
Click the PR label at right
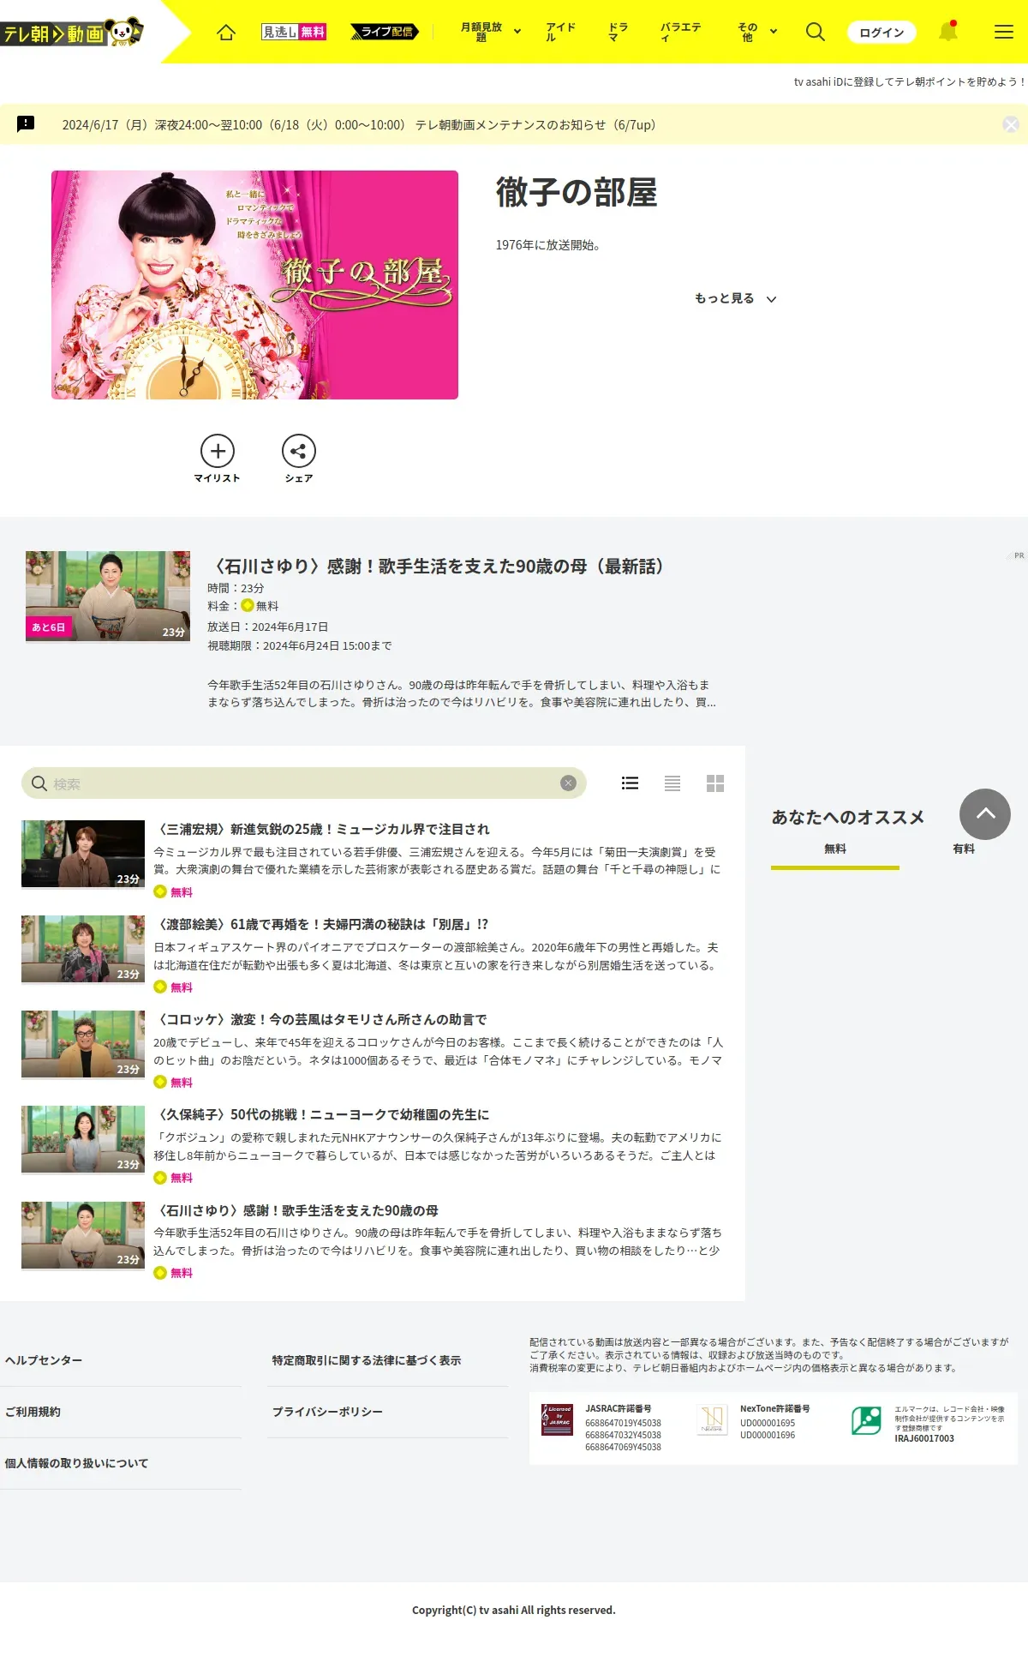tap(1019, 555)
